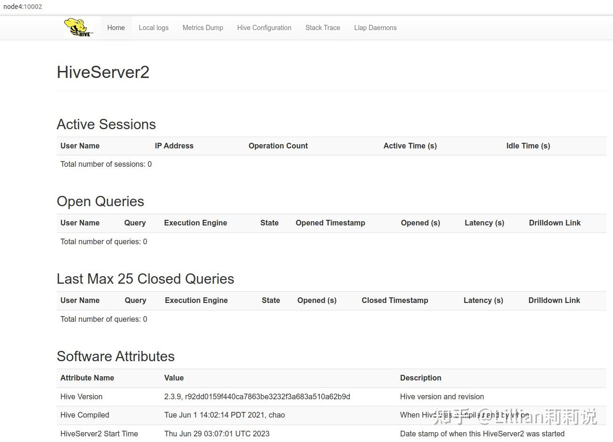Click the Opened Timestamp column header
Image resolution: width=613 pixels, height=442 pixels.
coord(330,223)
